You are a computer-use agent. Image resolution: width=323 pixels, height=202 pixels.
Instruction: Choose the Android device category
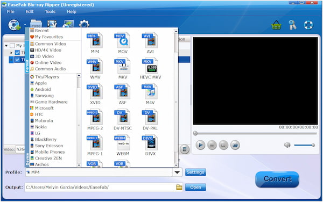(40, 89)
